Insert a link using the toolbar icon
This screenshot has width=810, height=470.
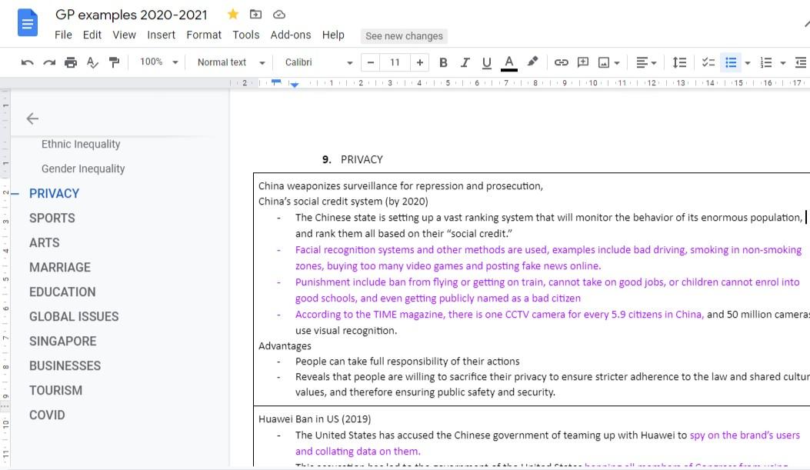pos(560,62)
